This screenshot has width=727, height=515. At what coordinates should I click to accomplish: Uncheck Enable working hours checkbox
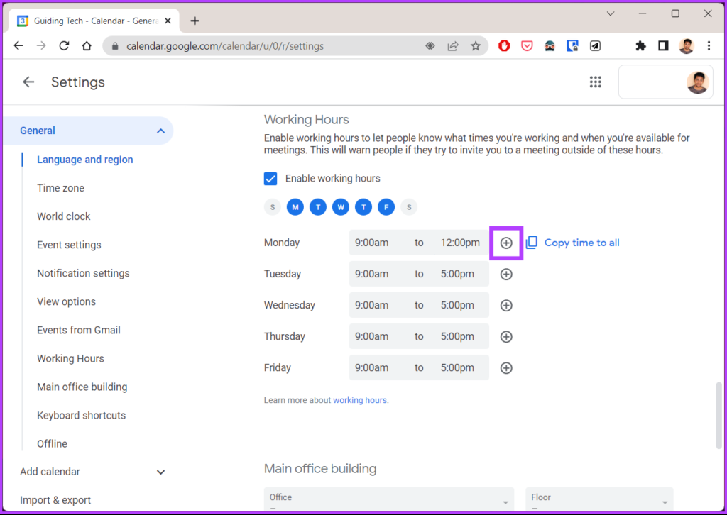point(270,179)
